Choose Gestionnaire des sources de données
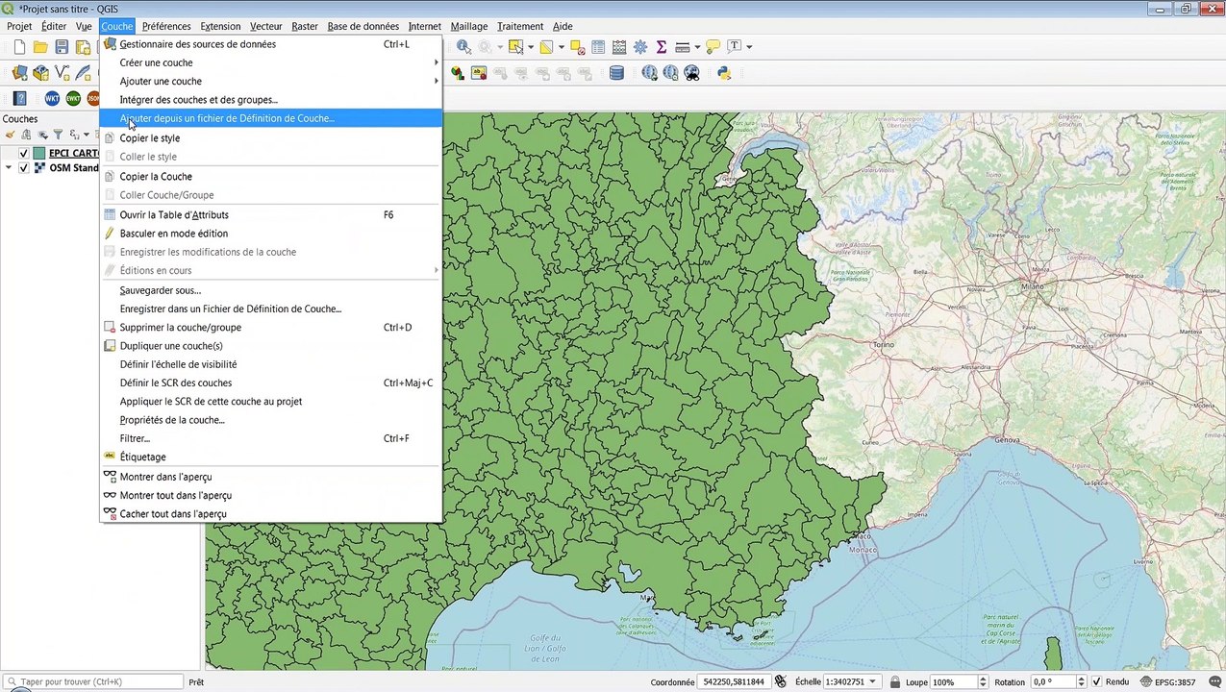This screenshot has height=692, width=1226. [x=270, y=44]
